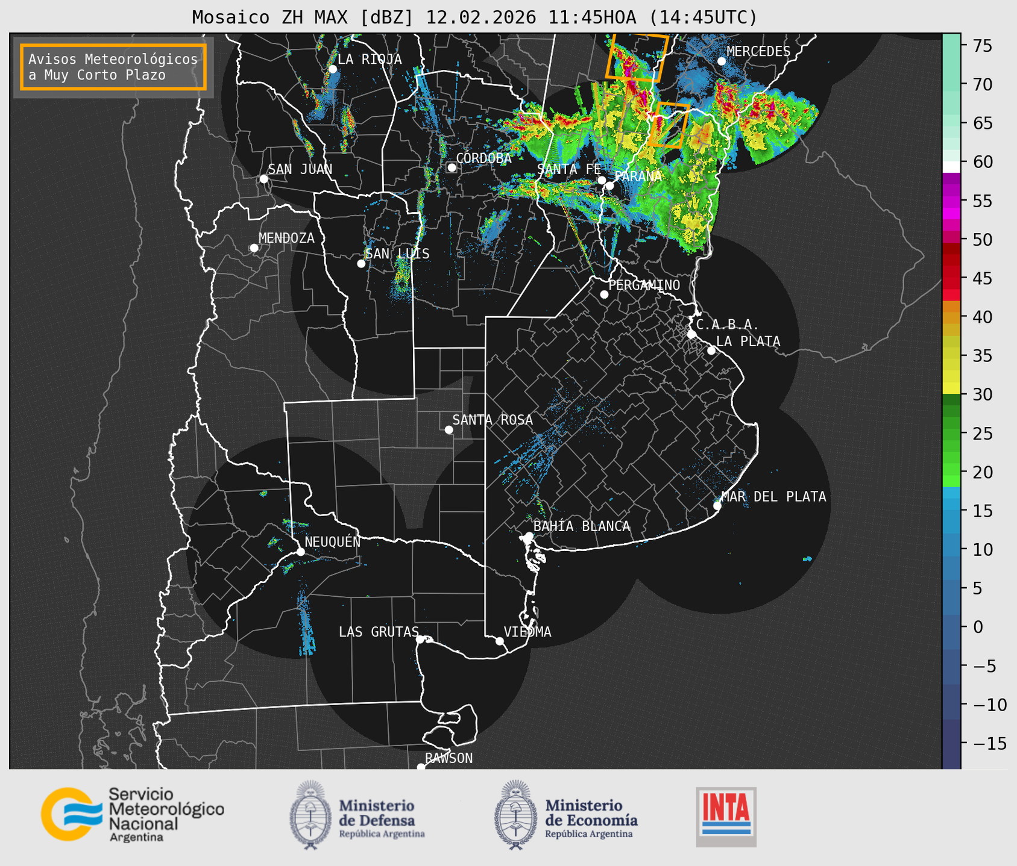This screenshot has height=866, width=1017.
Task: Click the 0 dBZ colorbar label
Action: click(978, 627)
